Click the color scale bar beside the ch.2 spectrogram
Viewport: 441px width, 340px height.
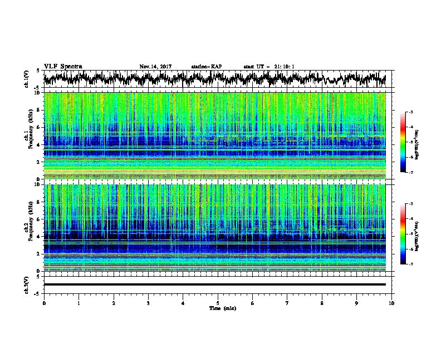[x=403, y=234]
